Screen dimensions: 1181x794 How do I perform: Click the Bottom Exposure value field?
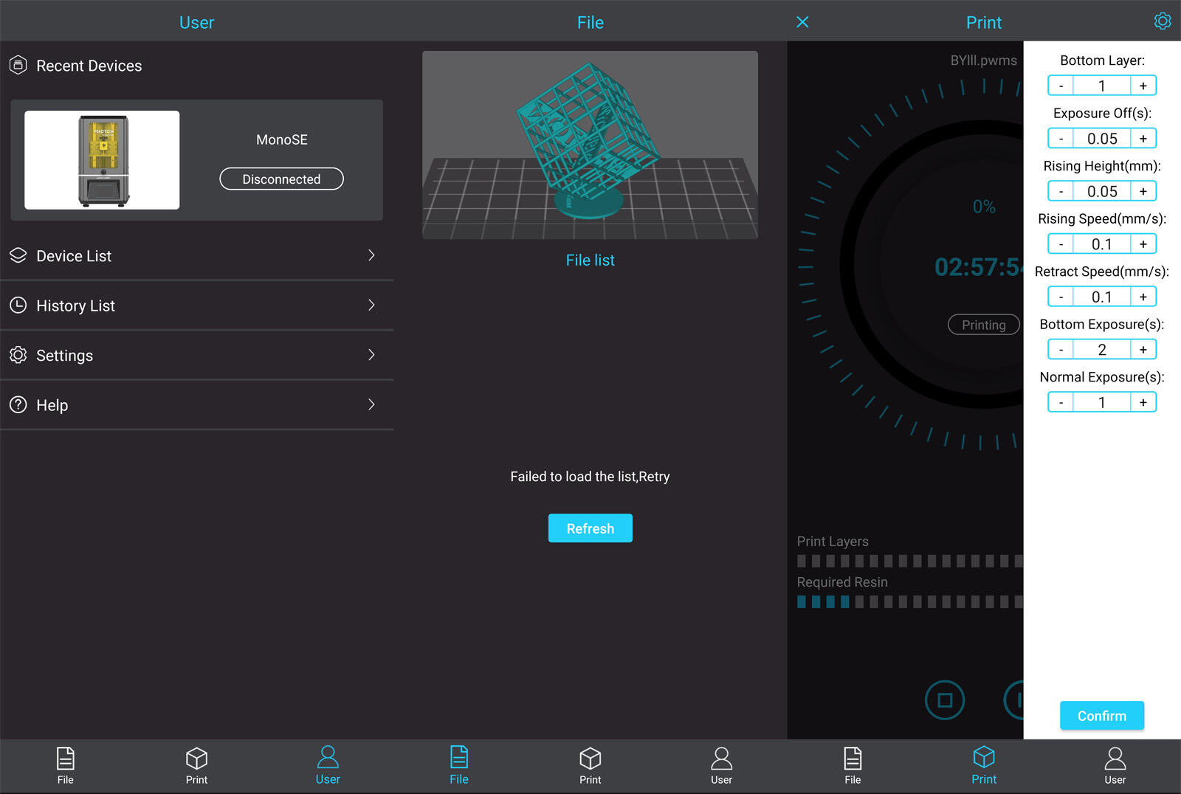[1101, 350]
